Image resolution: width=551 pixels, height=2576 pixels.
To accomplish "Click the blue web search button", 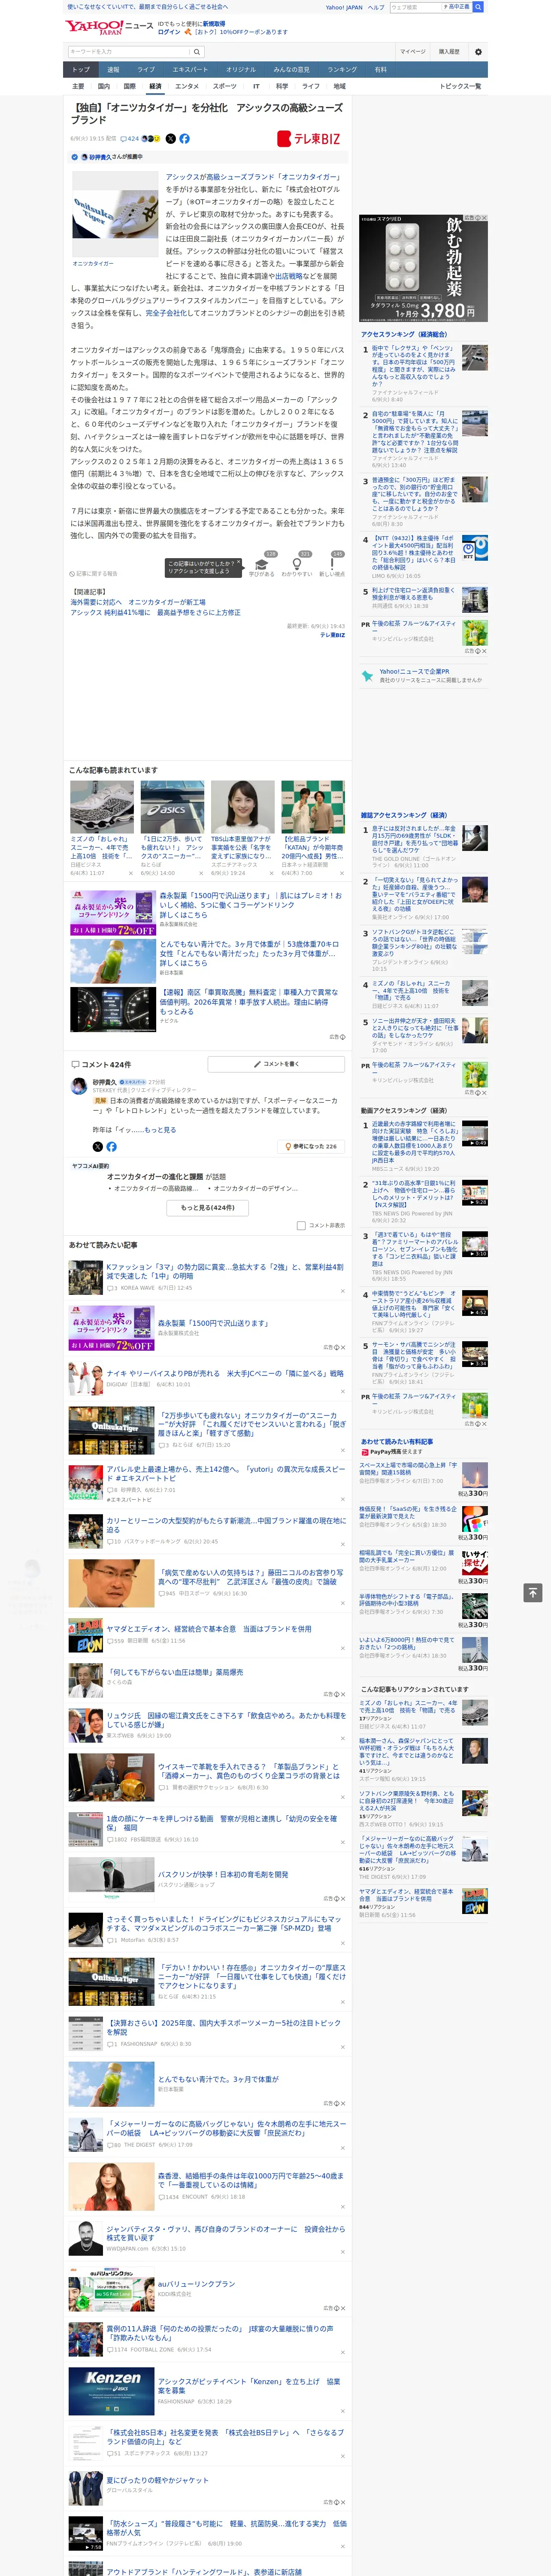I will tap(478, 7).
